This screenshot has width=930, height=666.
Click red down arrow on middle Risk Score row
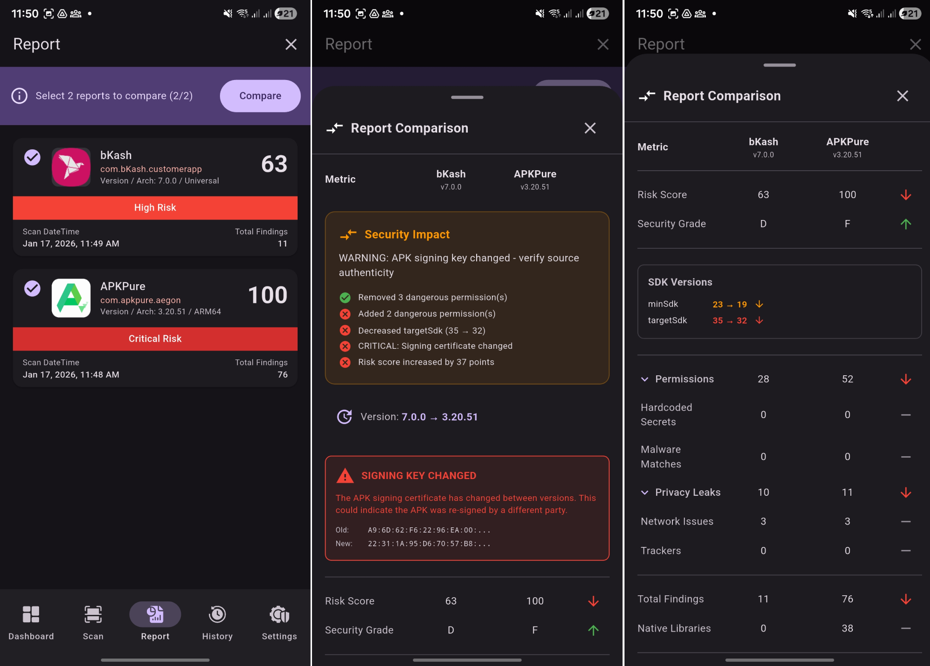(593, 601)
